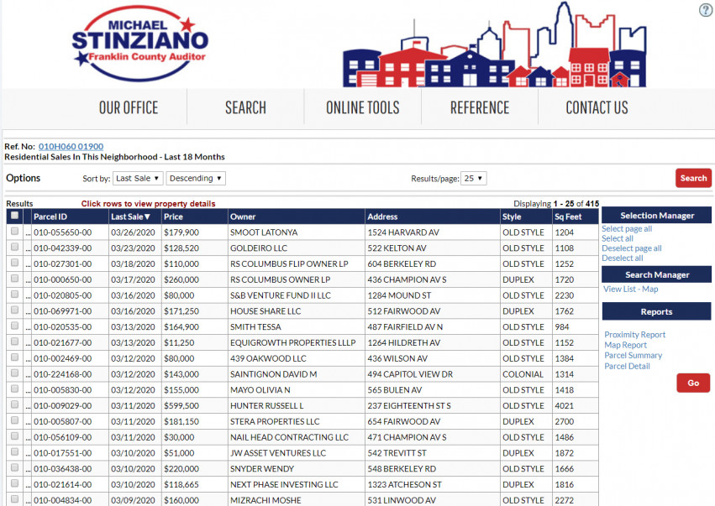
Task: Open the Parcel Summary report link
Action: pos(633,356)
